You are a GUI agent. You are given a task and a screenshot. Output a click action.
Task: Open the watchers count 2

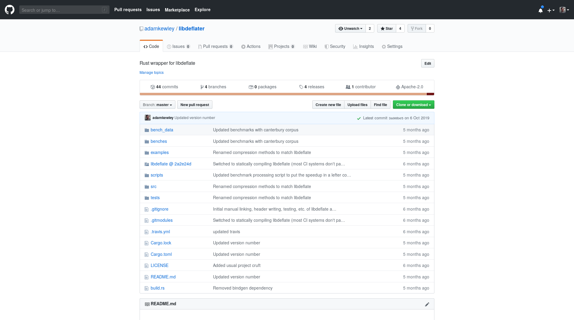coord(370,29)
